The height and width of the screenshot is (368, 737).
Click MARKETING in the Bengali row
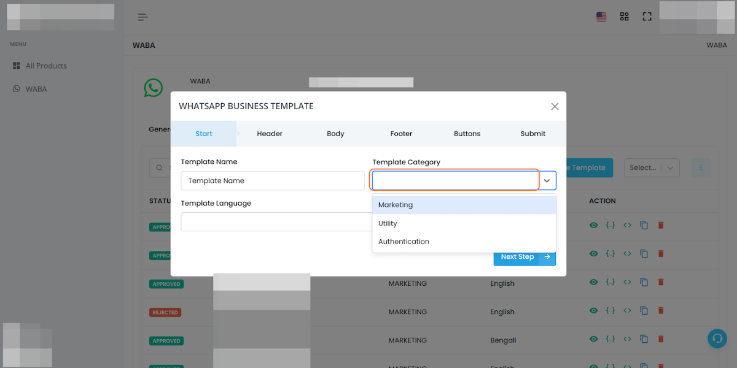408,340
